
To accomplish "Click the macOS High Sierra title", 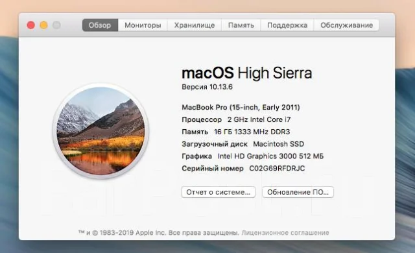I will tap(247, 73).
